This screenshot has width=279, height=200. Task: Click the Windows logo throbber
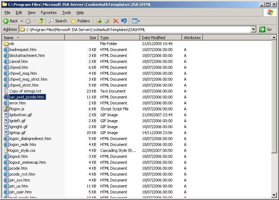pos(270,13)
